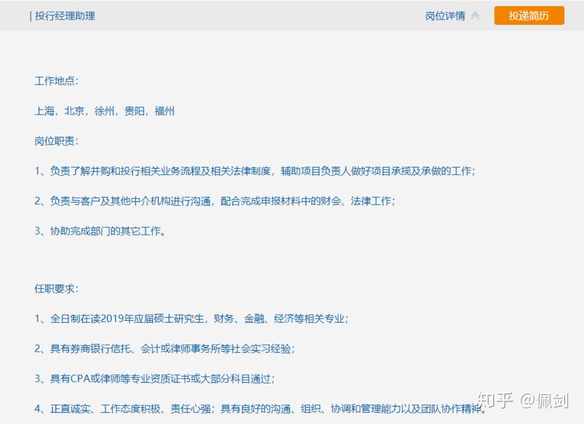Click the 任职要求 heading
This screenshot has height=424, width=584.
[57, 289]
